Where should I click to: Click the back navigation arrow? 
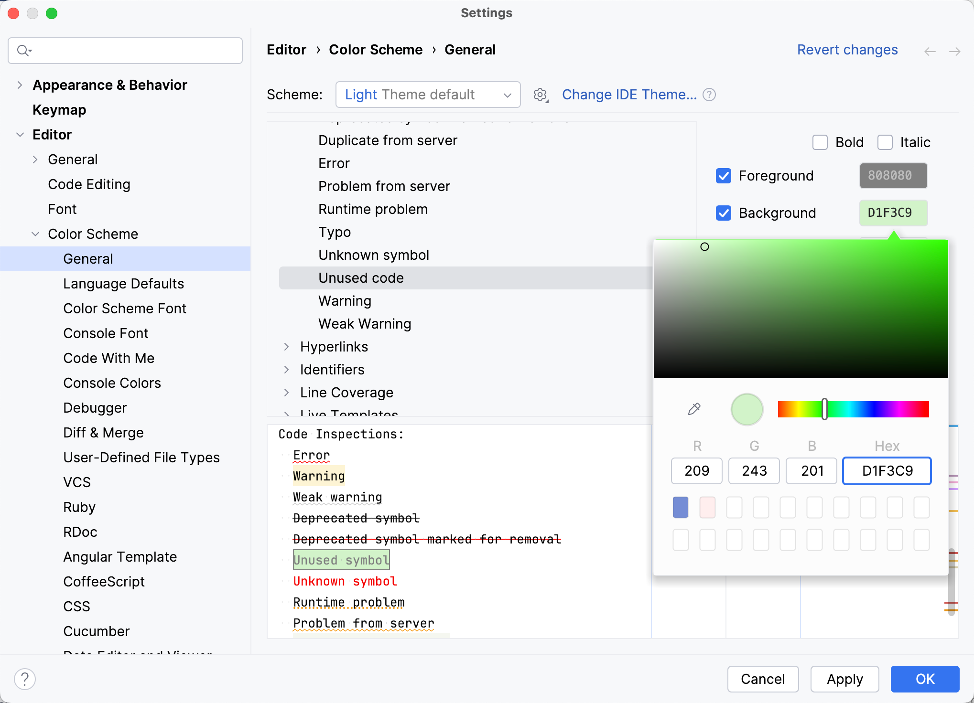930,51
